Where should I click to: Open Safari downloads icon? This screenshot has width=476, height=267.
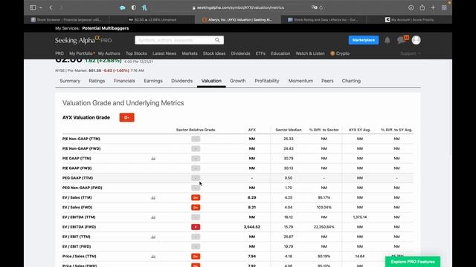tap(411, 8)
